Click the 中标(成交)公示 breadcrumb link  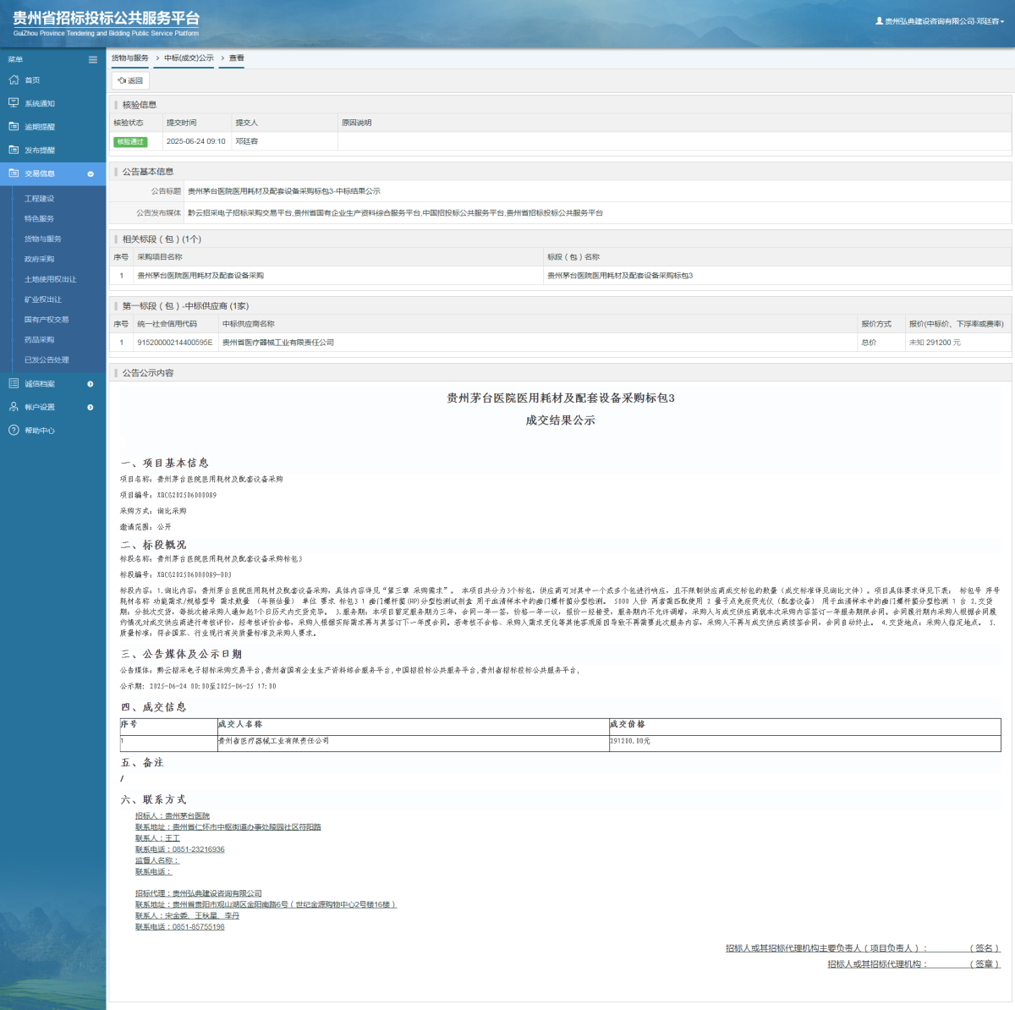tap(189, 58)
